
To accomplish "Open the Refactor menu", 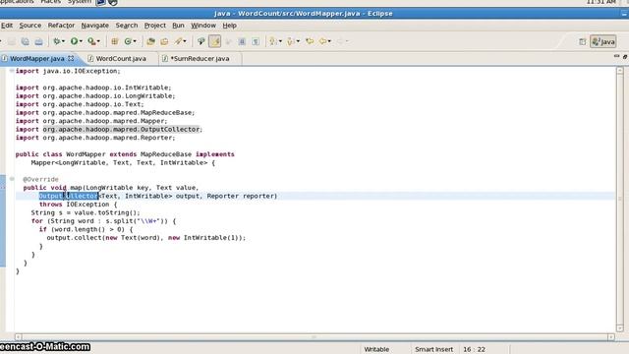I will tap(61, 26).
